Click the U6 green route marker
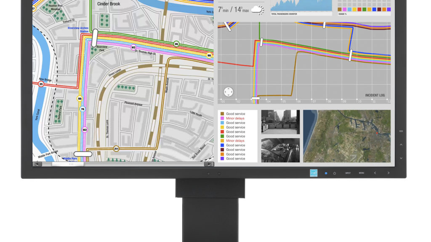 pos(176,44)
